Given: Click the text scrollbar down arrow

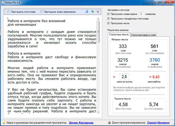Looking at the screenshot, I should (98, 112).
